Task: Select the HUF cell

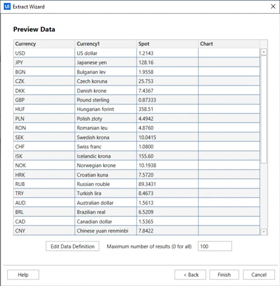Action: click(44, 110)
